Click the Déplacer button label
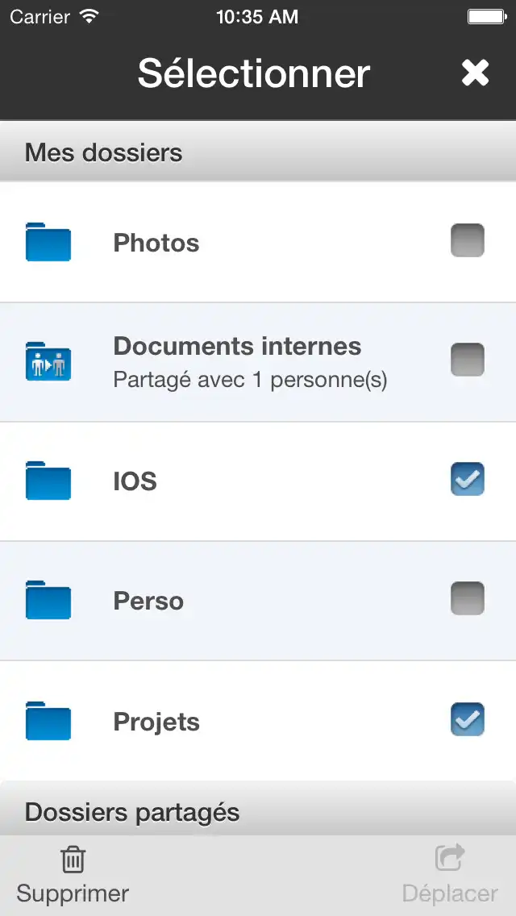The width and height of the screenshot is (516, 916). (450, 893)
